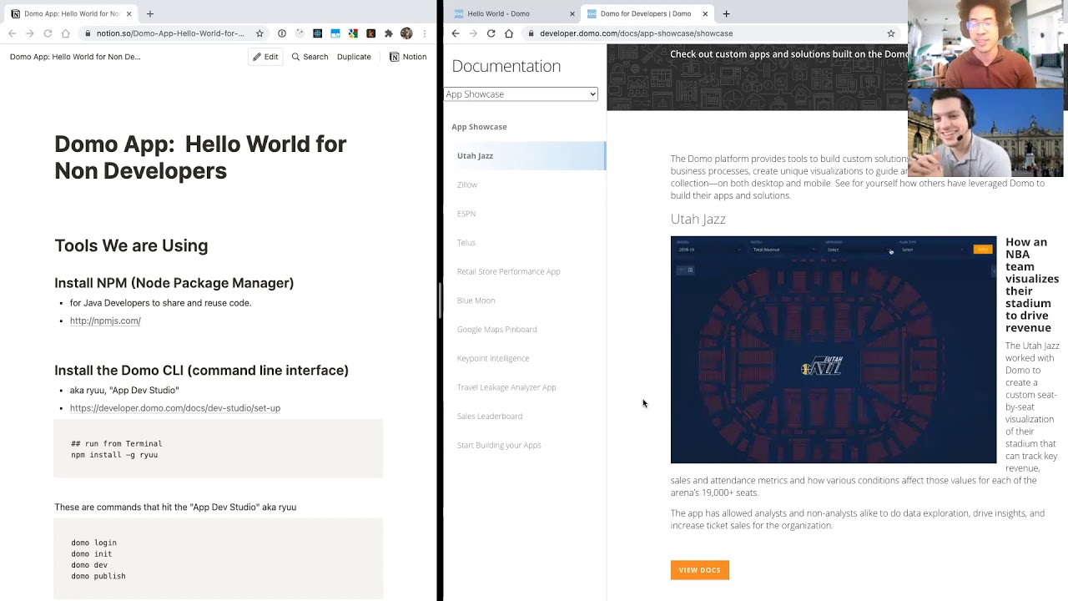This screenshot has height=601, width=1068.
Task: Close the Hello World - Domo tab
Action: pos(572,13)
